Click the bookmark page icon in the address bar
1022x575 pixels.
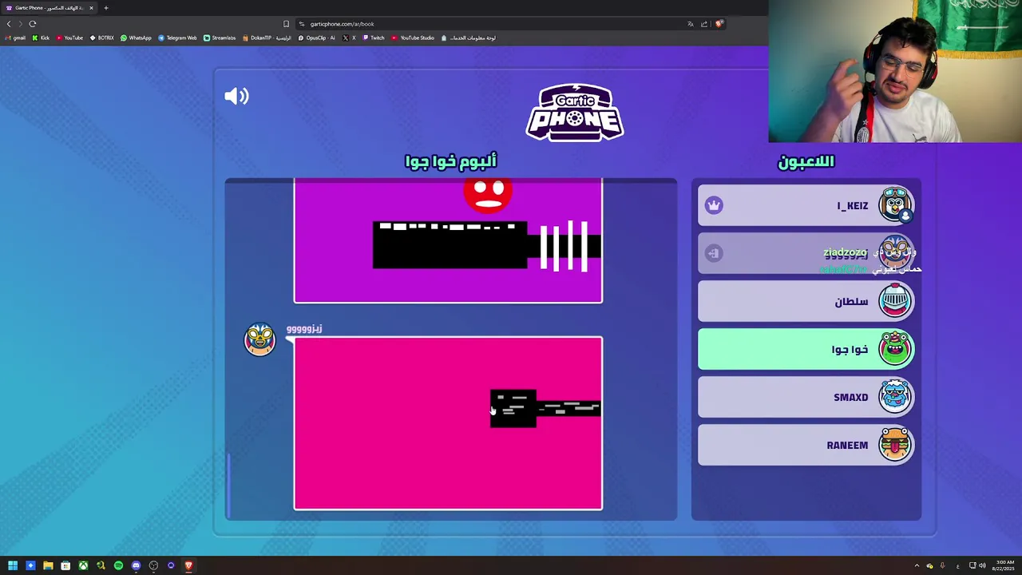tap(286, 24)
